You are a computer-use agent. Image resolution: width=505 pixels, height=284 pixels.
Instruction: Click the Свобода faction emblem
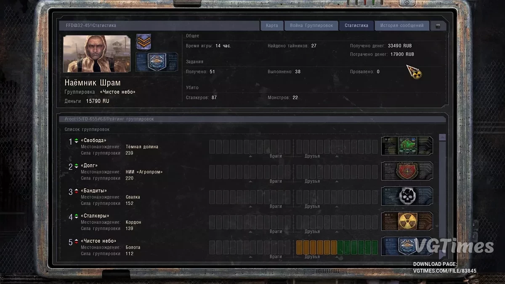pyautogui.click(x=407, y=146)
